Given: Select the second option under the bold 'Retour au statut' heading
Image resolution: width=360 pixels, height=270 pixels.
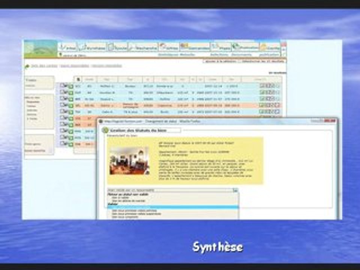Looking at the screenshot, I should (x=129, y=201).
